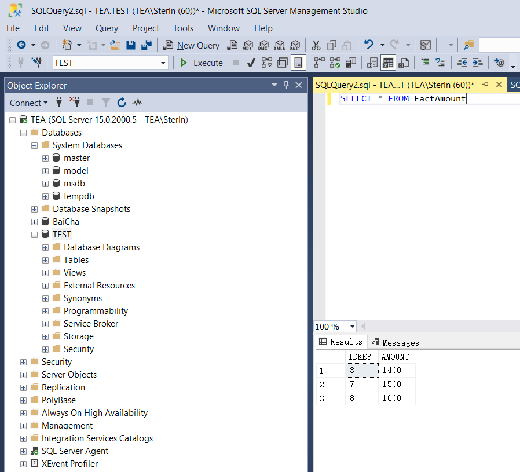Click the Database Engine Query icon
The height and width of the screenshot is (472, 520).
click(x=232, y=45)
